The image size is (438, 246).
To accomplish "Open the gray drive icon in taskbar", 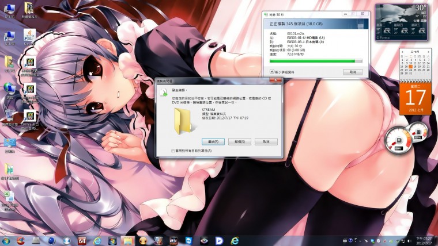I will 36,240.
